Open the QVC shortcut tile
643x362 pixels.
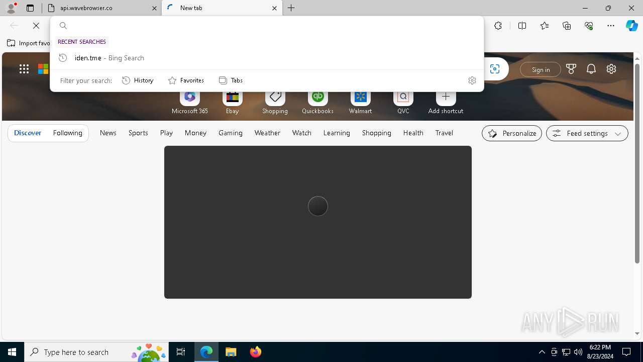[x=403, y=102]
